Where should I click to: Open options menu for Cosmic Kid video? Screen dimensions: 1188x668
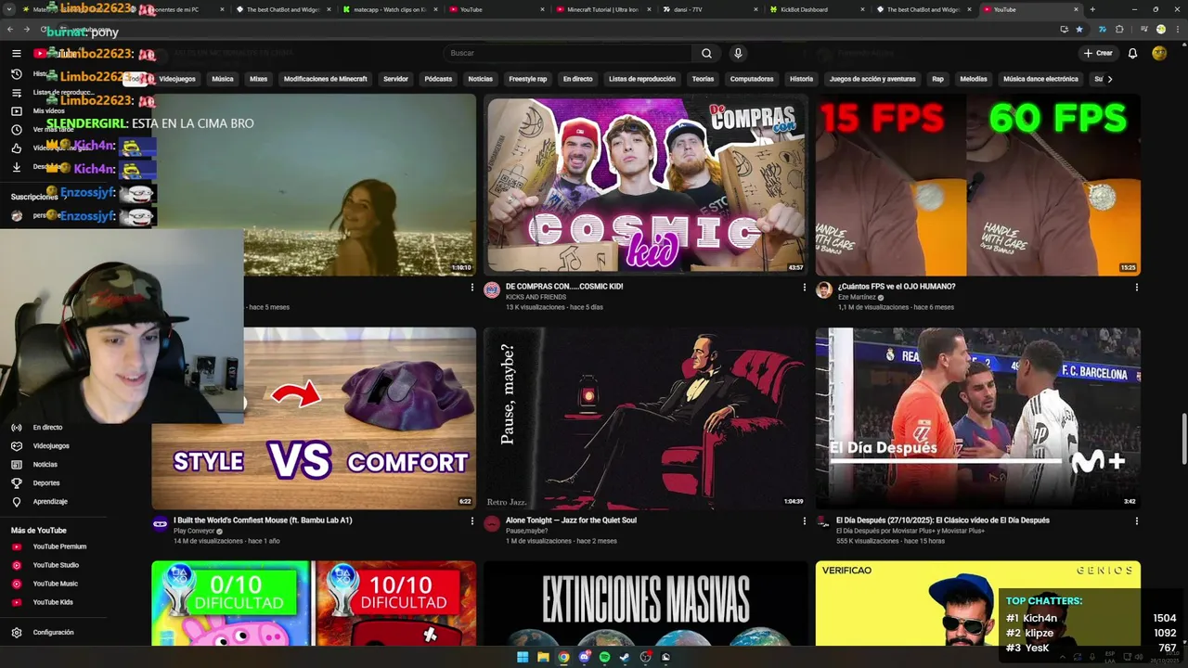coord(804,288)
